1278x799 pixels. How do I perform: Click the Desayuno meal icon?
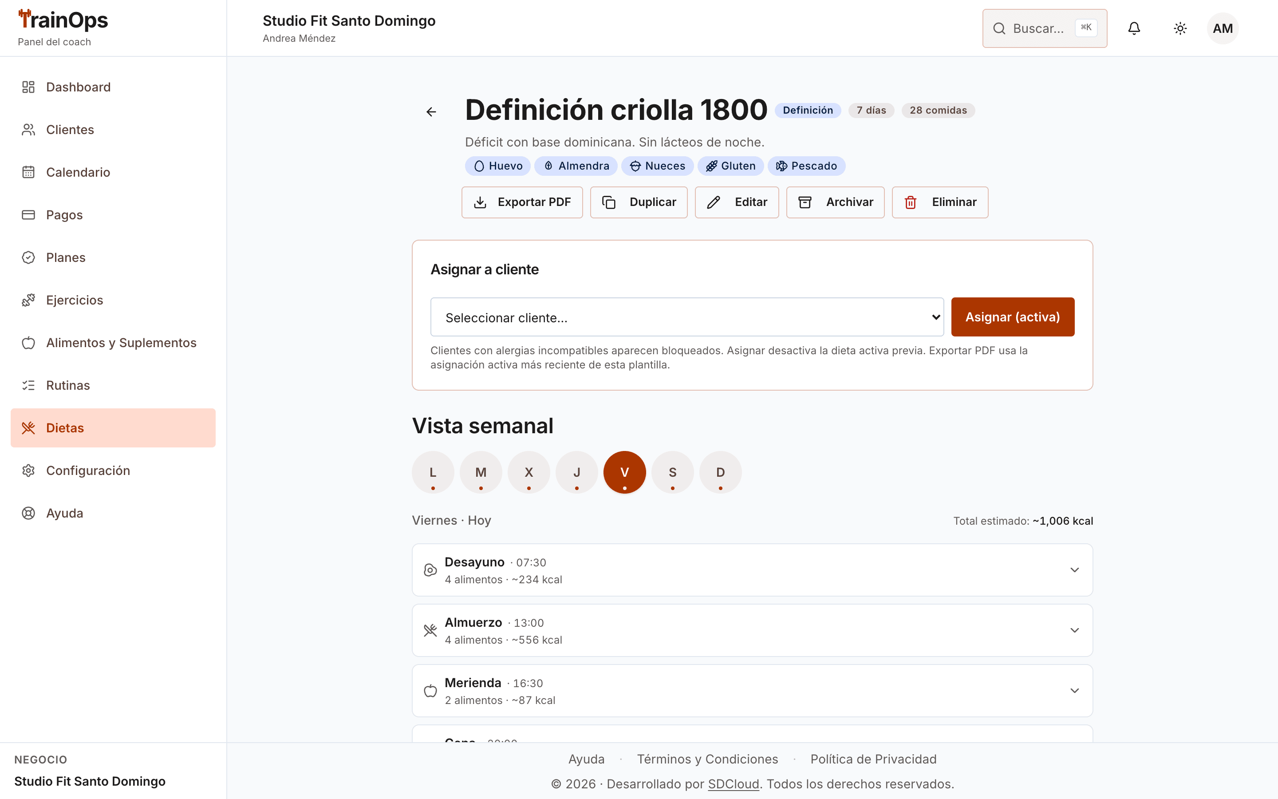click(x=430, y=570)
